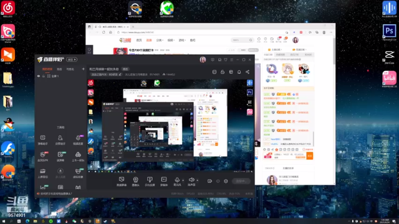Screen dimensions: 399x224
Task: Toggle eye visibility for full screen source
Action: [39, 76]
